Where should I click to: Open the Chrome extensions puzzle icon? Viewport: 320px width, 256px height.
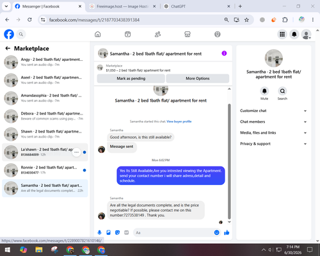(285, 20)
